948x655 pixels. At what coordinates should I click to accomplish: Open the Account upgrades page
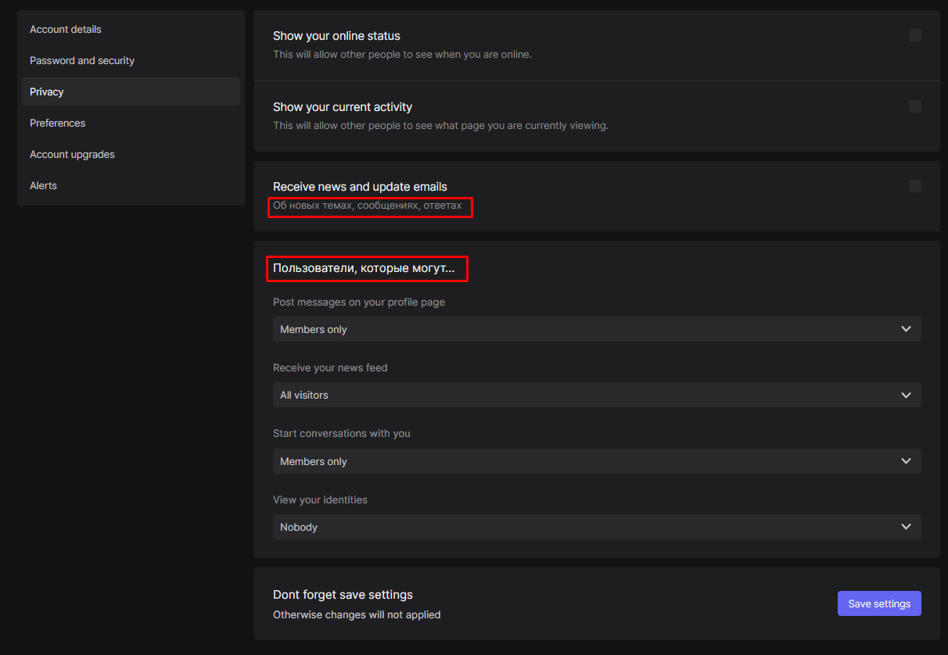coord(72,154)
